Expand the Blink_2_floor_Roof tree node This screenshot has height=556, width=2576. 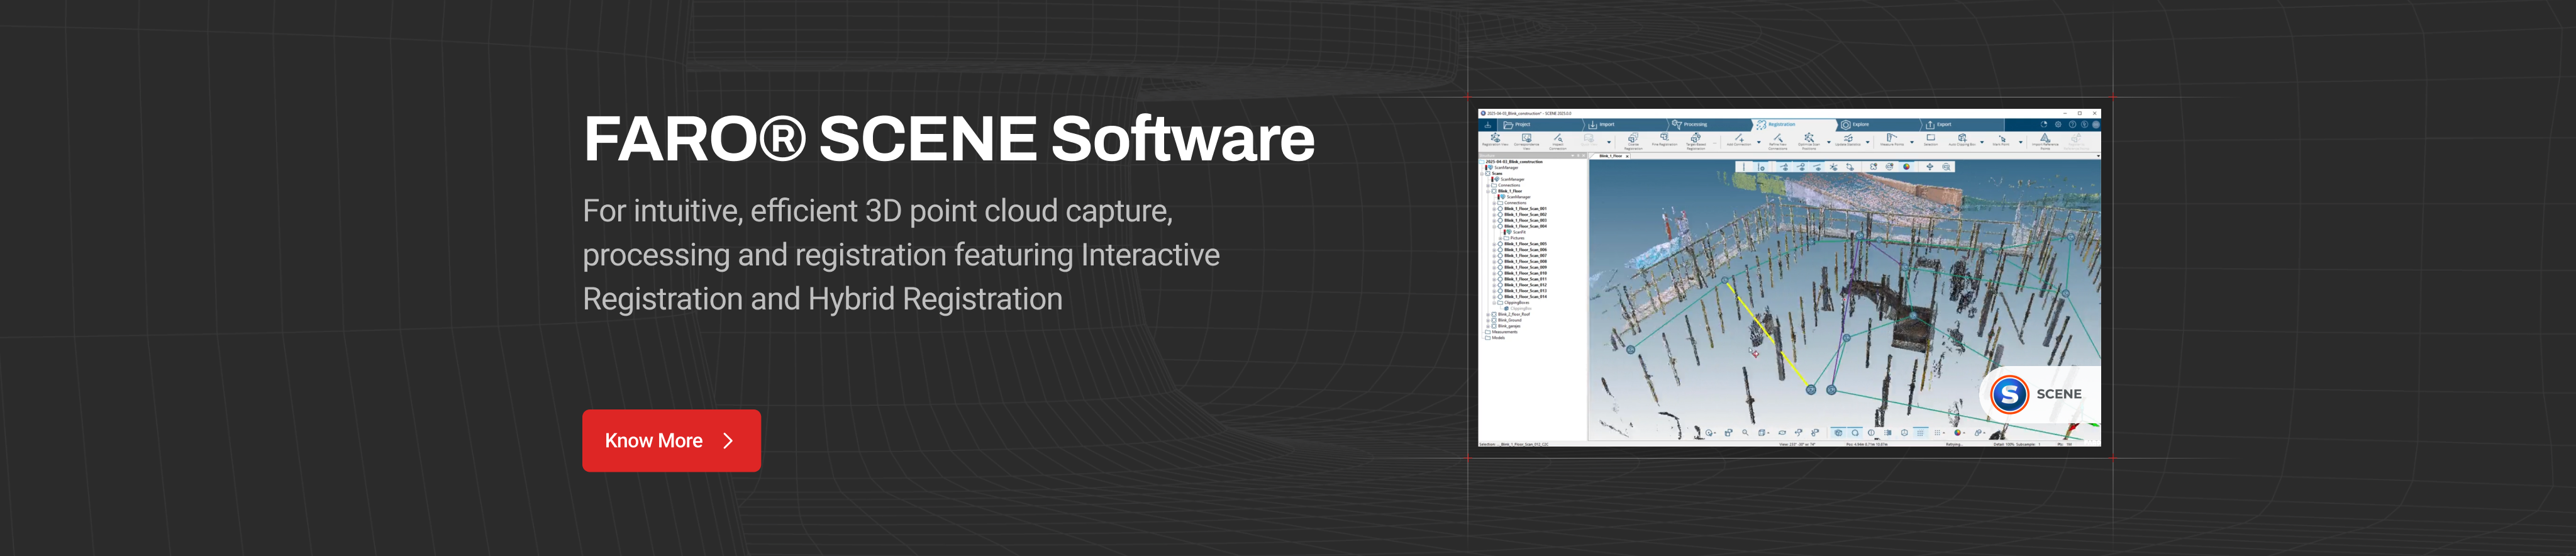pos(1488,314)
